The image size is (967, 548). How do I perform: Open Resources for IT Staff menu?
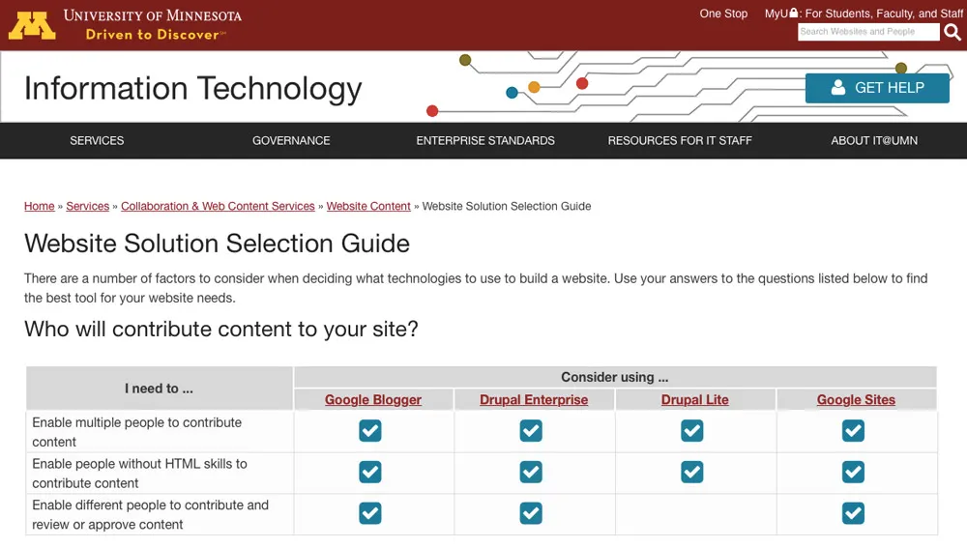[680, 140]
